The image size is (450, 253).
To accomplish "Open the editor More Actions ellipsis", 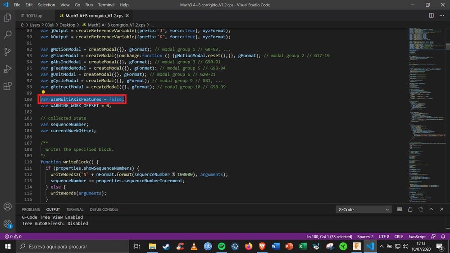I will coord(442,15).
